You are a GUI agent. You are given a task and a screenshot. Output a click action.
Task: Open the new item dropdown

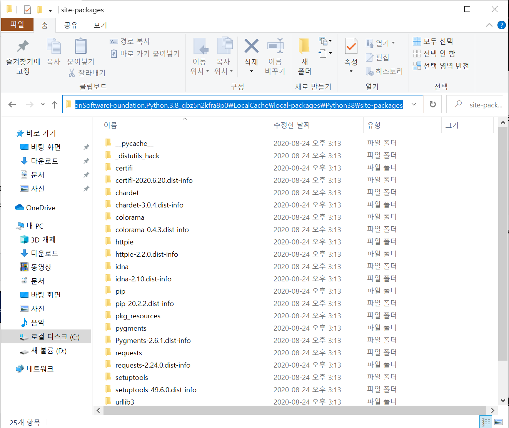(325, 40)
